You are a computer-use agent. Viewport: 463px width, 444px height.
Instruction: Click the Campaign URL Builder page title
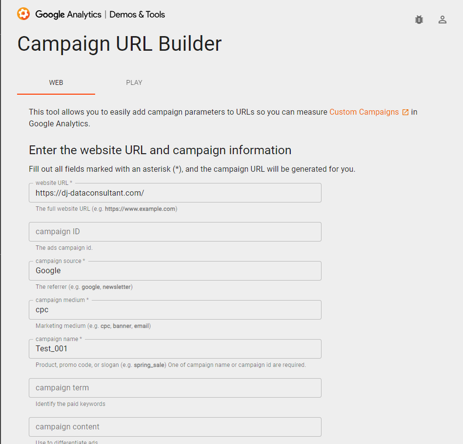pyautogui.click(x=119, y=44)
